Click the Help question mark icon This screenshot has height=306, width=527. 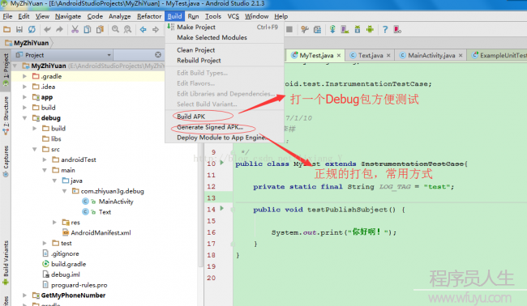[385, 29]
